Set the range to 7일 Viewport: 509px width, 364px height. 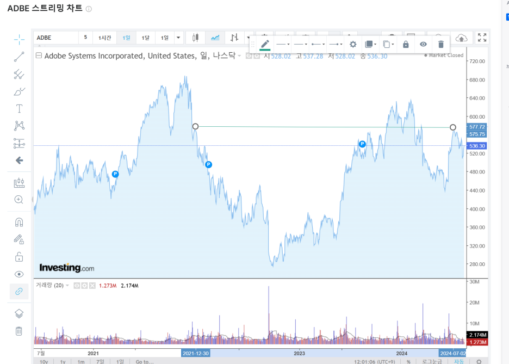100,361
